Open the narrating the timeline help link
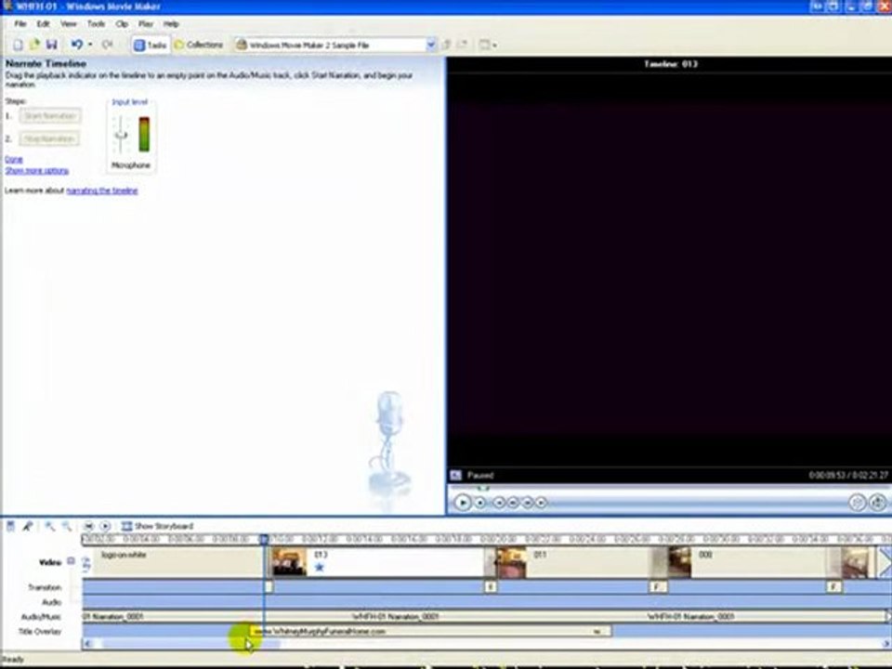This screenshot has width=892, height=669. point(102,190)
